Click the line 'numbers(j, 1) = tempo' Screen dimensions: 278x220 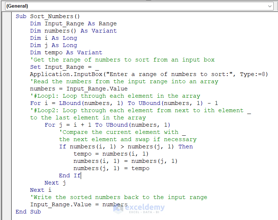111,168
